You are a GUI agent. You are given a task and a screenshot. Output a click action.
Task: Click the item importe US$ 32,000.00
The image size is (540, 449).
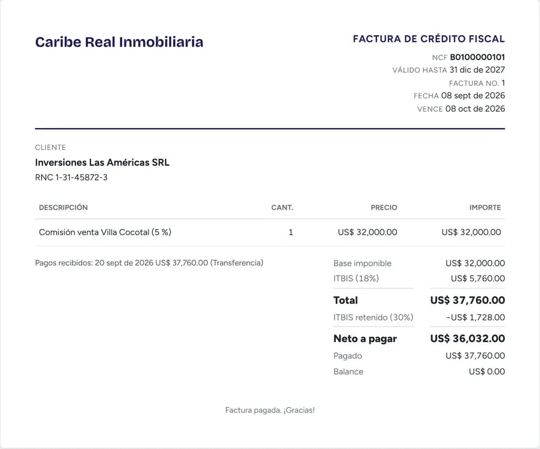471,232
